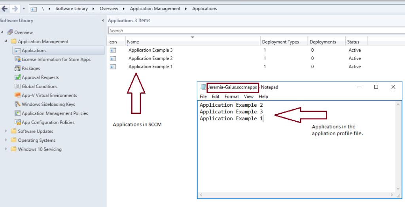Image resolution: width=405 pixels, height=207 pixels.
Task: Open the Notepad Format menu
Action: click(x=231, y=96)
